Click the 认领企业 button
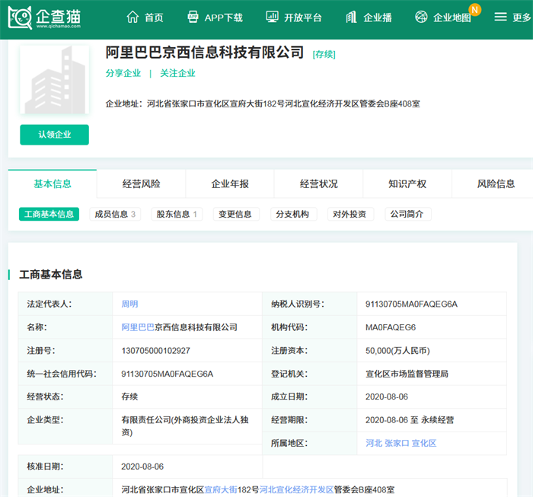Screen dimensions: 533x497 point(54,135)
